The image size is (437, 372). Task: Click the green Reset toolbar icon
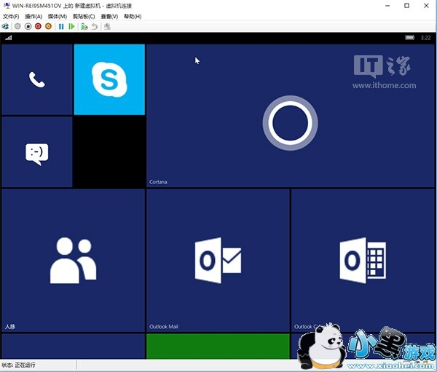click(x=71, y=26)
